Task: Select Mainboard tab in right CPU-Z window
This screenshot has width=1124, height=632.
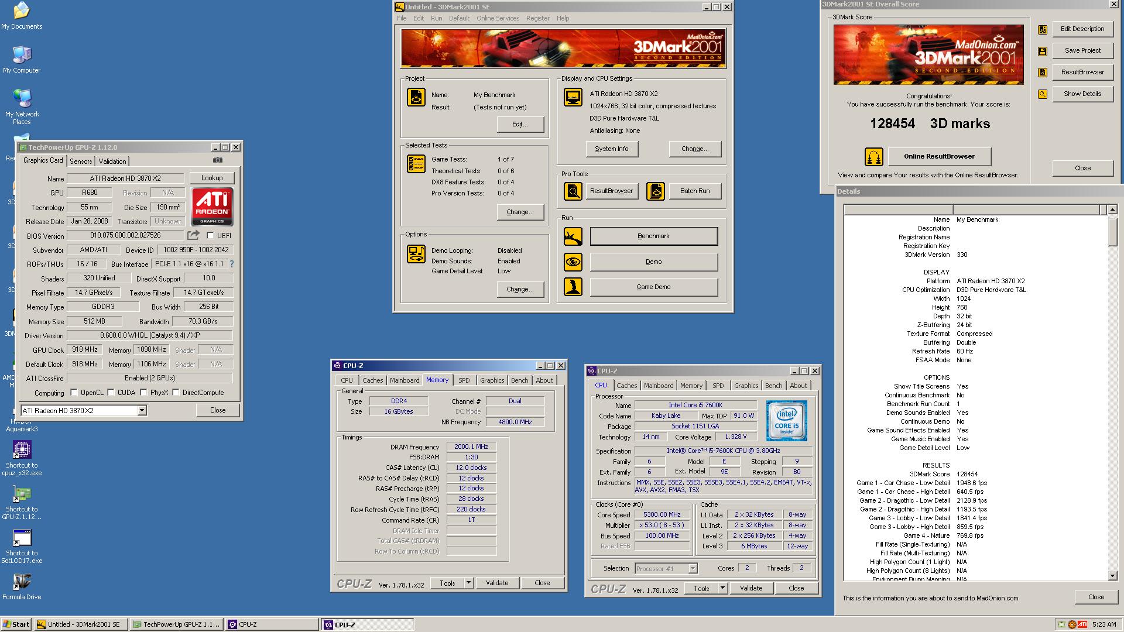Action: point(659,386)
